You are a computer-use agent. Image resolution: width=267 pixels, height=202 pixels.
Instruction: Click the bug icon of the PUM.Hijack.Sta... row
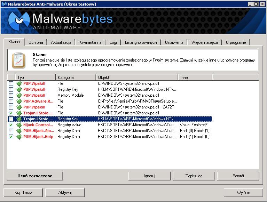[19, 131]
